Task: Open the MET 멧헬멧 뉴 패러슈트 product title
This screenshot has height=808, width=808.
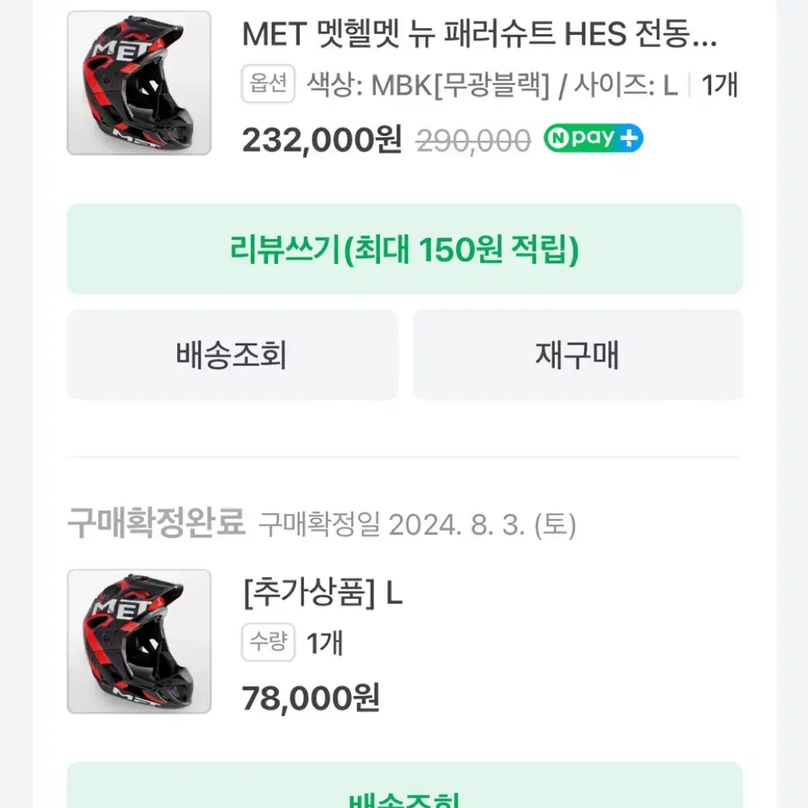Action: coord(479,34)
